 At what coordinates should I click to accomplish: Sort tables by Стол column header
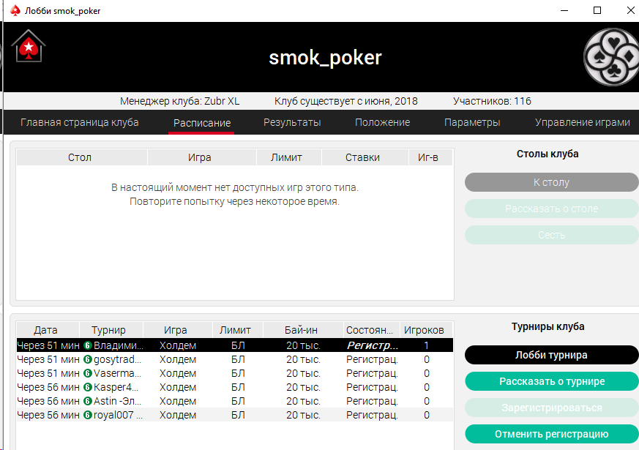tap(81, 157)
